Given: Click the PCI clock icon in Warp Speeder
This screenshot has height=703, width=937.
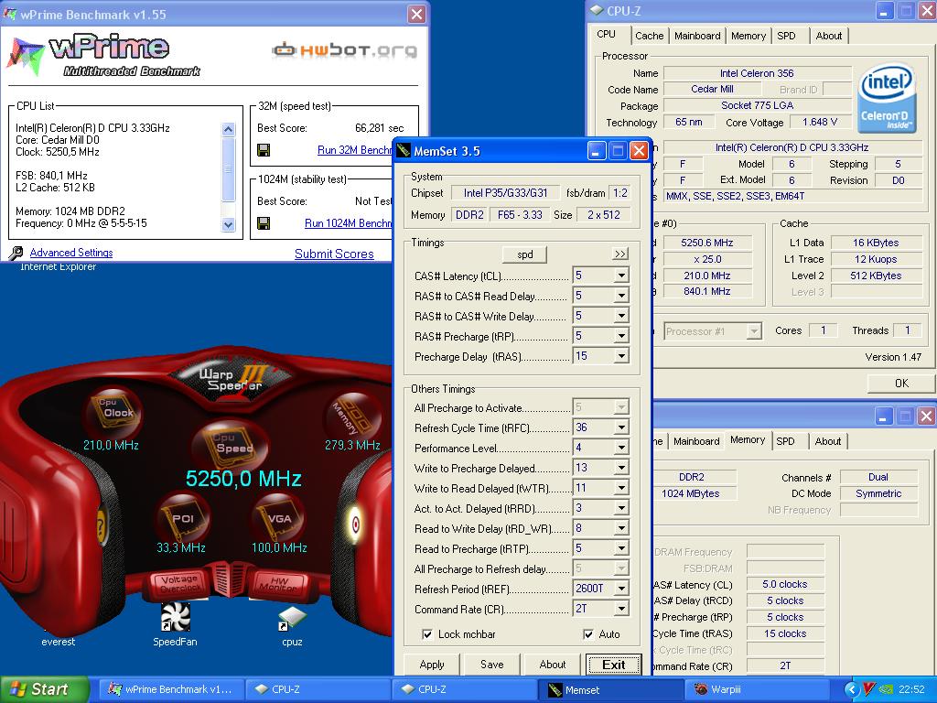Looking at the screenshot, I should click(182, 517).
